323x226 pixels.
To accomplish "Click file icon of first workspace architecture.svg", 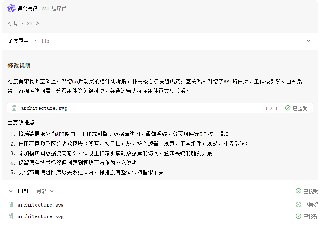I will click(11, 204).
